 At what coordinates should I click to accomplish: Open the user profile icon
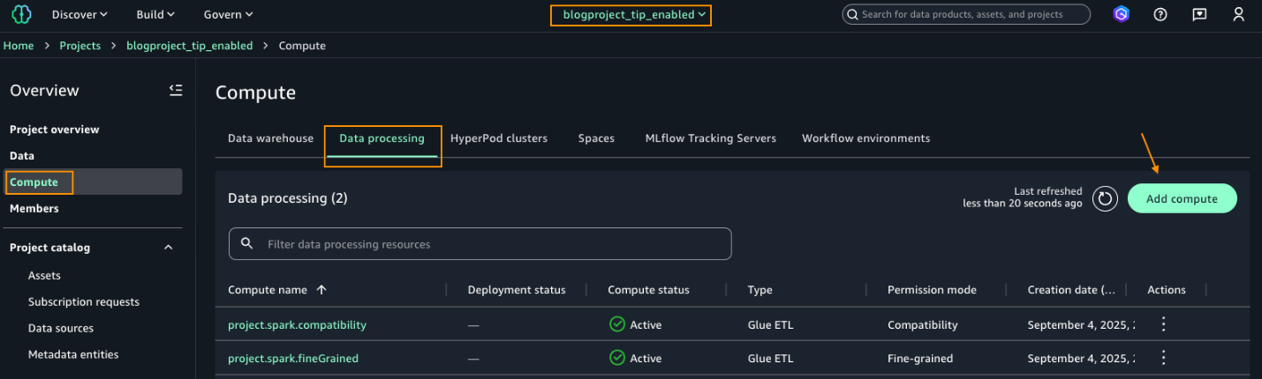pos(1238,14)
